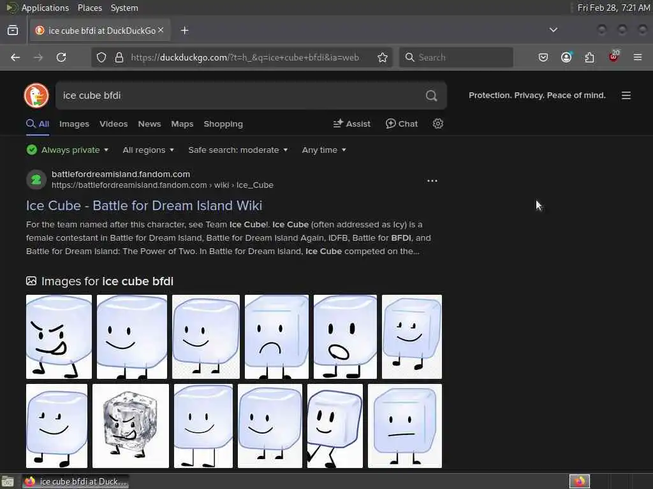Viewport: 653px width, 489px height.
Task: Open the Applications menu
Action: point(45,8)
